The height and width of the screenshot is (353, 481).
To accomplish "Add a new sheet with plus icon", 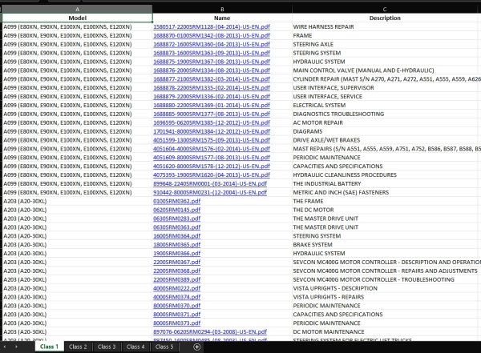I will point(197,347).
